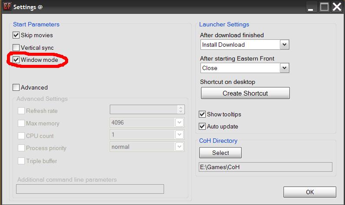
Task: Confirm settings with the OK button
Action: point(310,192)
